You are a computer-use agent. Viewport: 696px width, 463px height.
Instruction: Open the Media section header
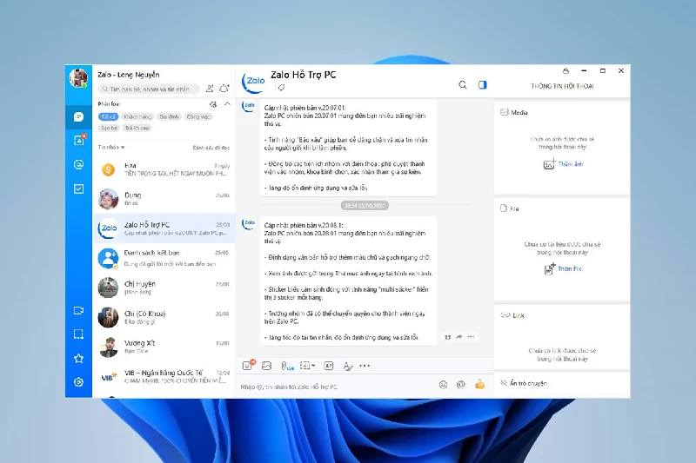click(514, 113)
